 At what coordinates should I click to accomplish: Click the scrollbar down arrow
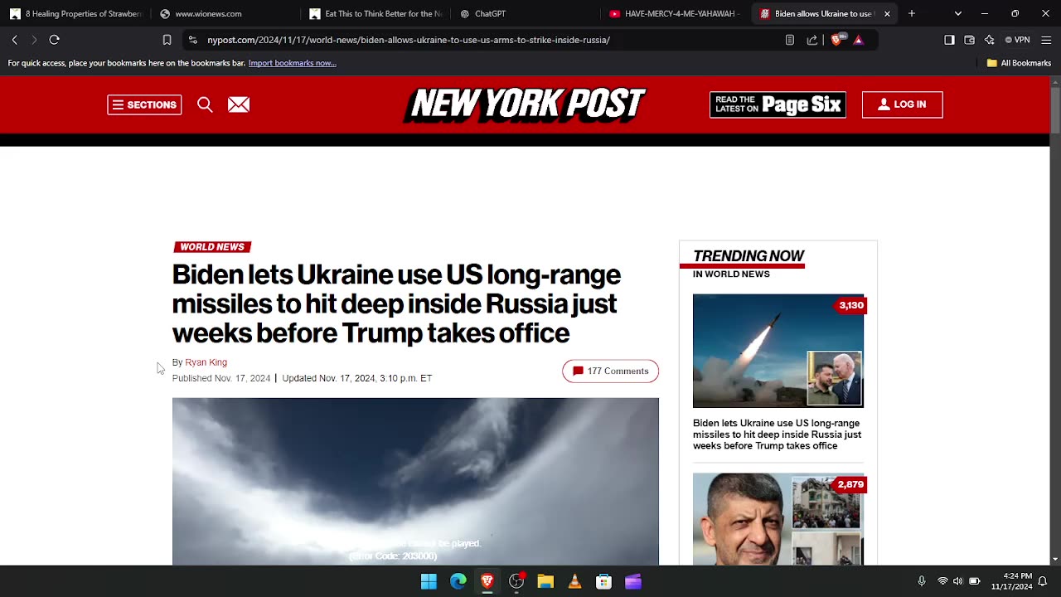tap(1055, 560)
